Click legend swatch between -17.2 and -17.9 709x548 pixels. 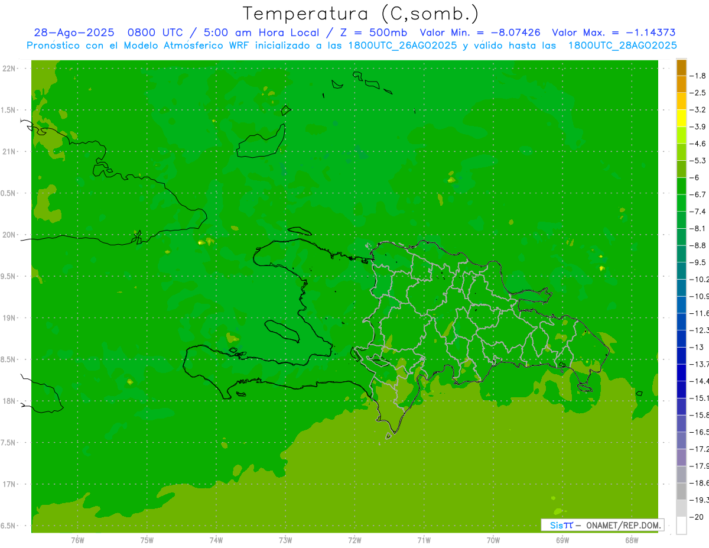tap(681, 458)
